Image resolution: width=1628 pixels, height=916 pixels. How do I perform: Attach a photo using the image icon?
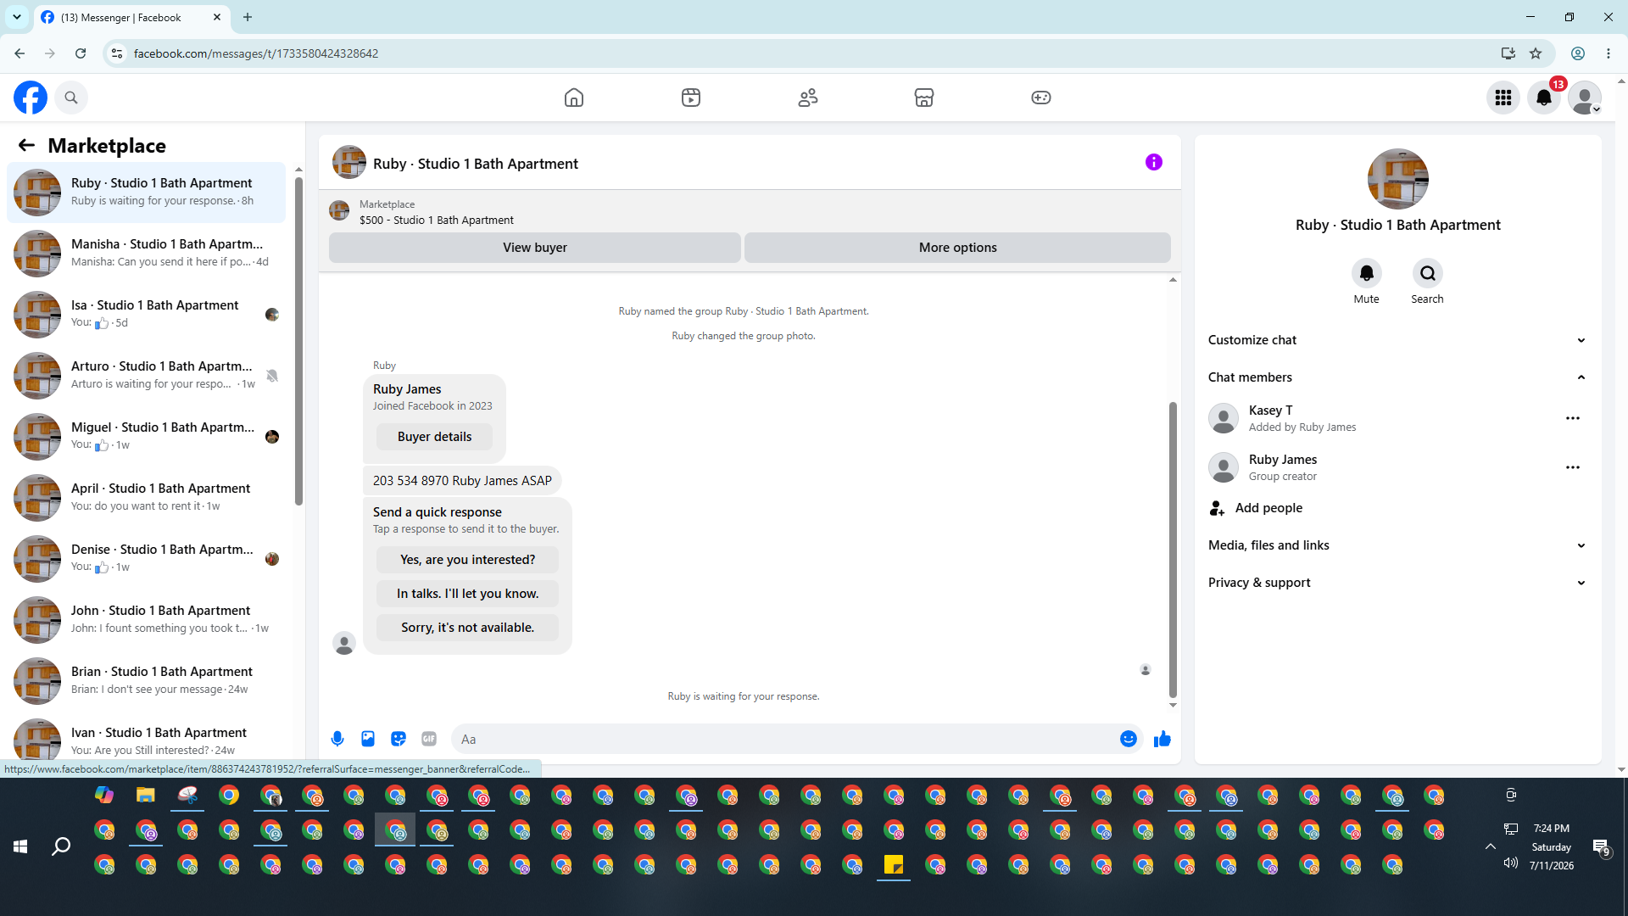coord(368,739)
